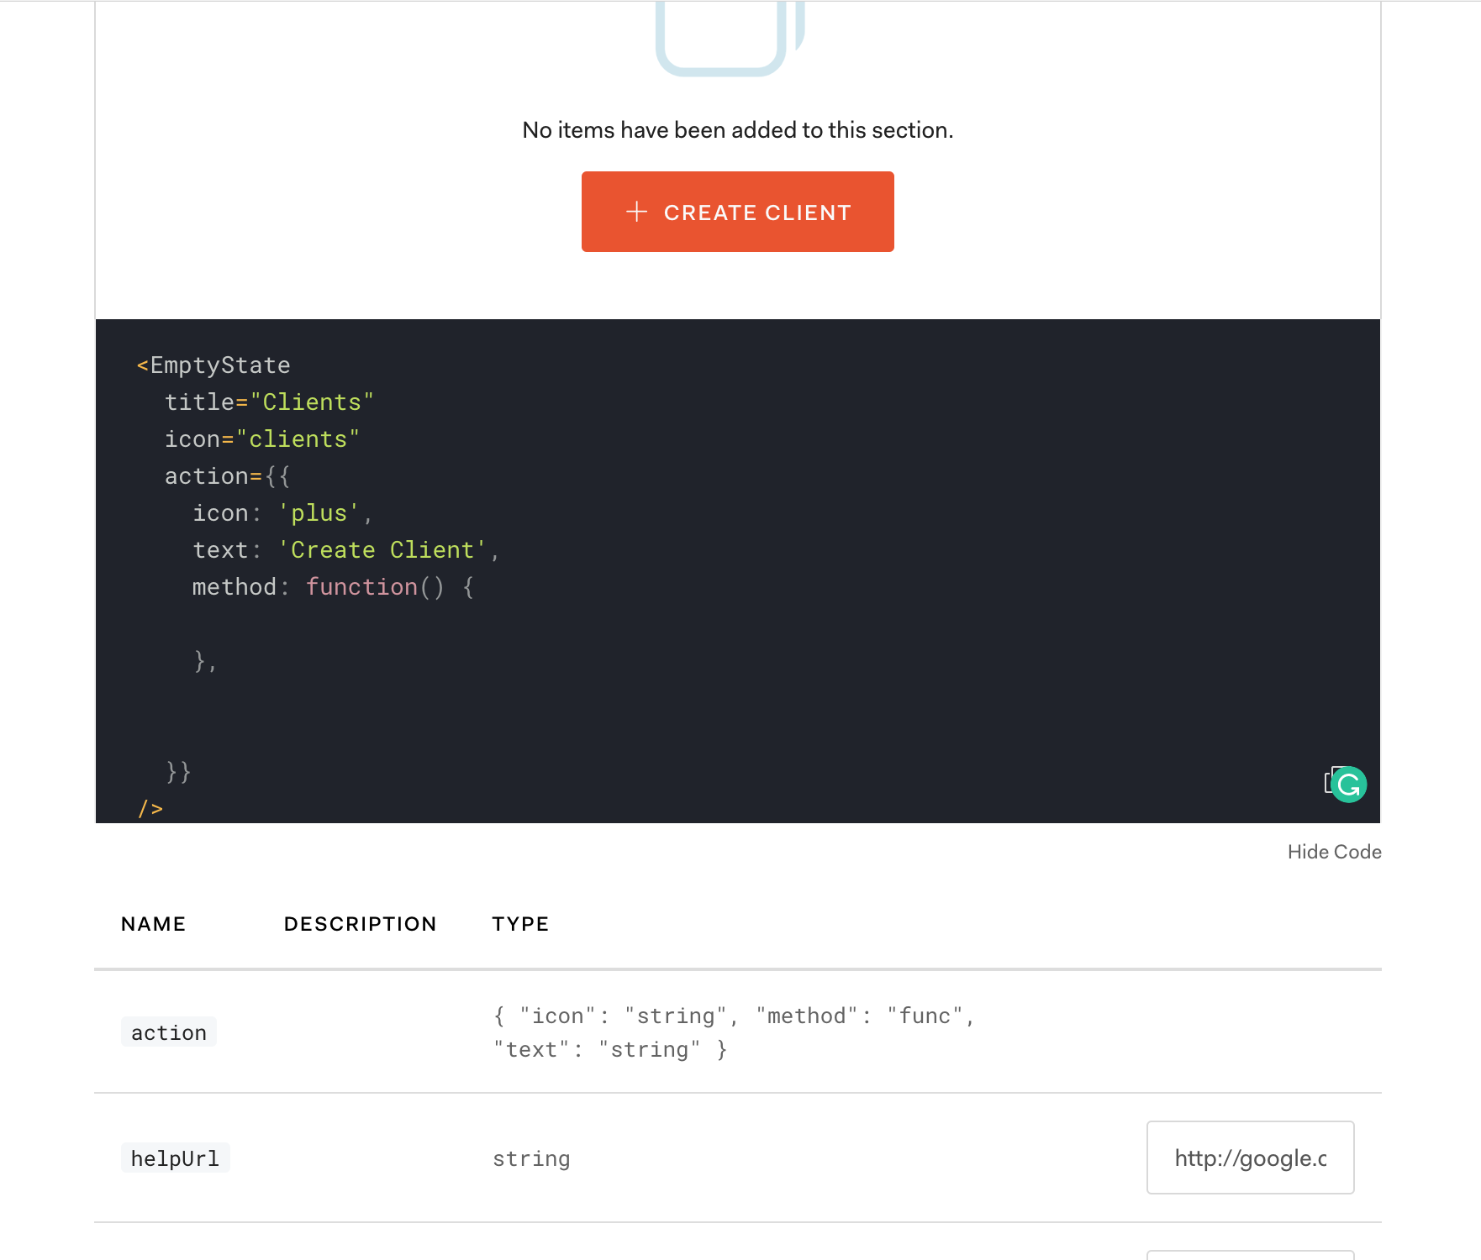Viewport: 1481px width, 1260px height.
Task: Click the Hide Code link
Action: (1333, 851)
